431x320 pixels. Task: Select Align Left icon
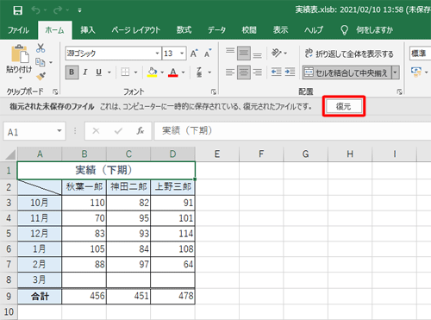[x=230, y=72]
